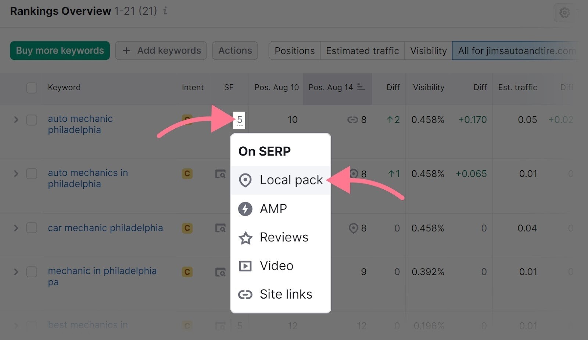
Task: Click the info icon beside Rankings Overview
Action: click(165, 11)
